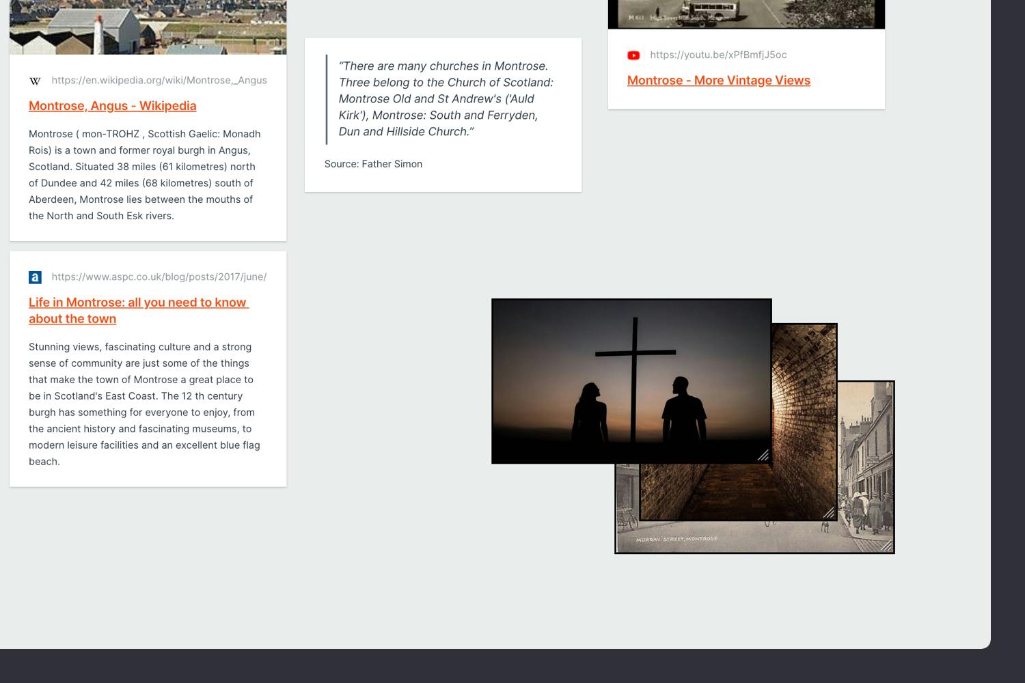
Task: Click the 'Source: Father Simon' caption
Action: [x=373, y=164]
